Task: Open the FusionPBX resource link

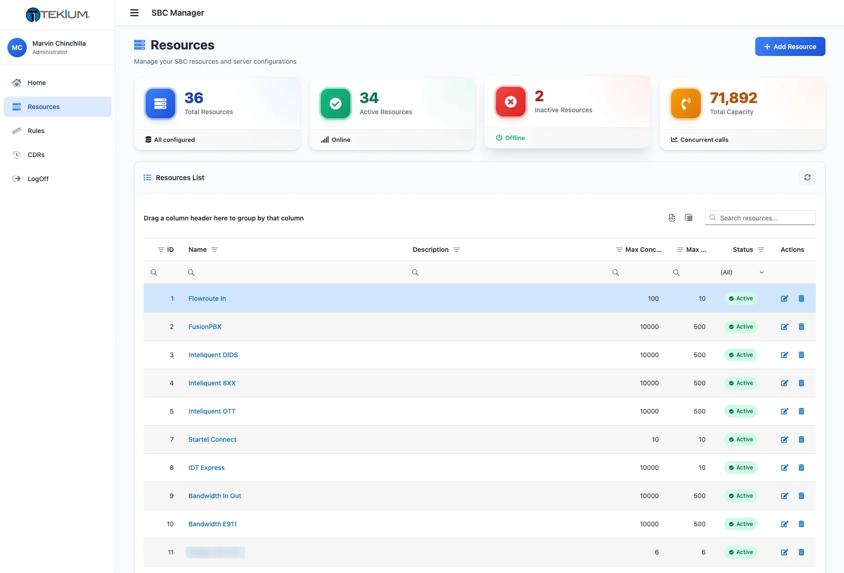Action: click(205, 327)
